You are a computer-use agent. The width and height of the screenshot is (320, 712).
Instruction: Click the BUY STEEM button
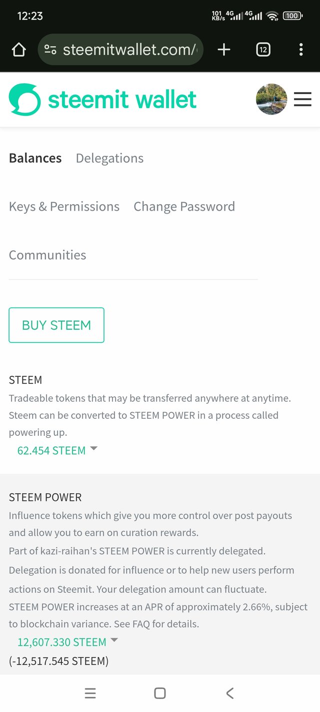(56, 325)
